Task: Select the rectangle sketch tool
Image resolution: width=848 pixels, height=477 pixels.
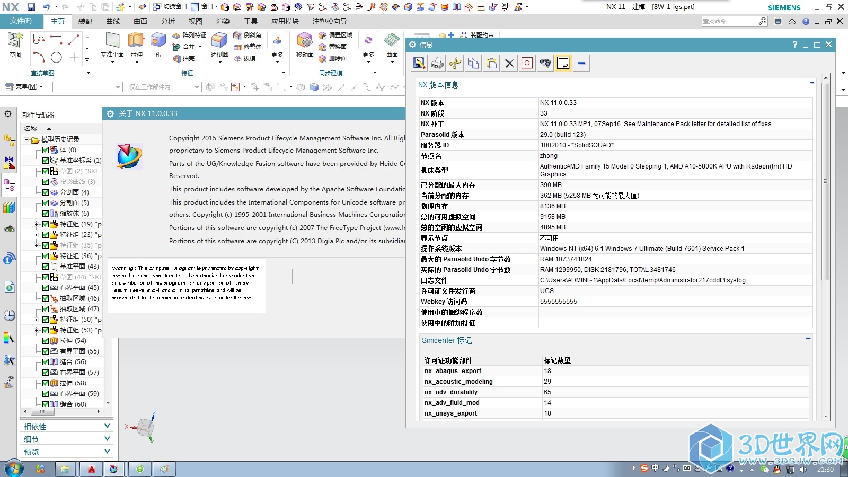Action: (x=56, y=40)
